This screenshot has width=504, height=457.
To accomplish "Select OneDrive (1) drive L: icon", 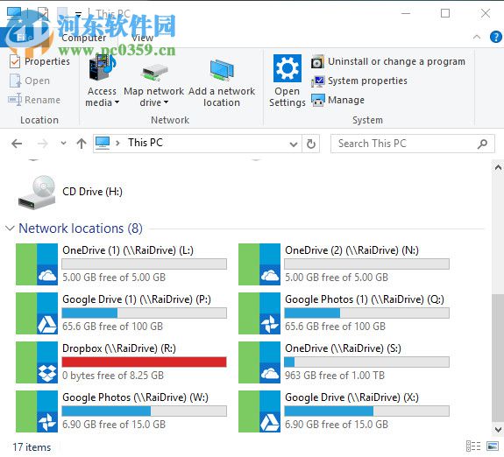I will 37,264.
